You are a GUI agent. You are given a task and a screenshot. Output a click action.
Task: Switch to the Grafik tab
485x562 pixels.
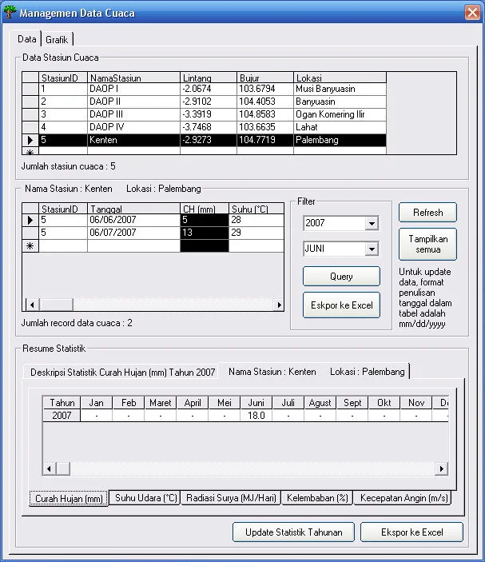[x=57, y=39]
